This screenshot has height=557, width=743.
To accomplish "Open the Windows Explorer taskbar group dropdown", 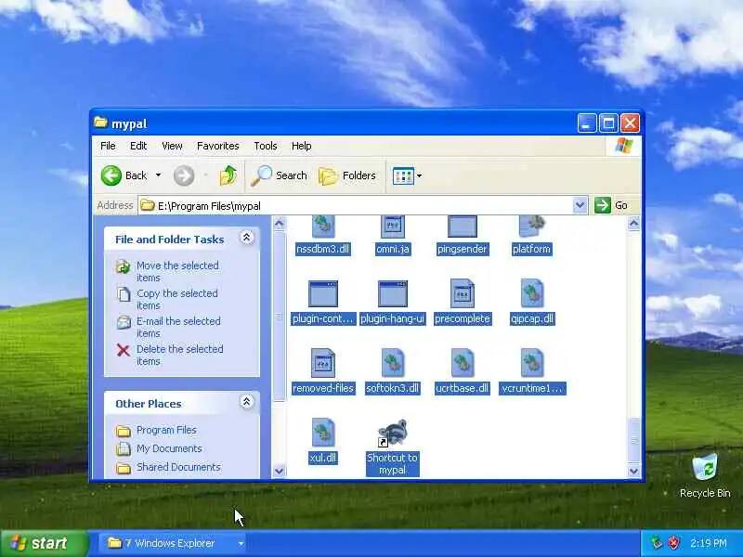I will [x=241, y=543].
